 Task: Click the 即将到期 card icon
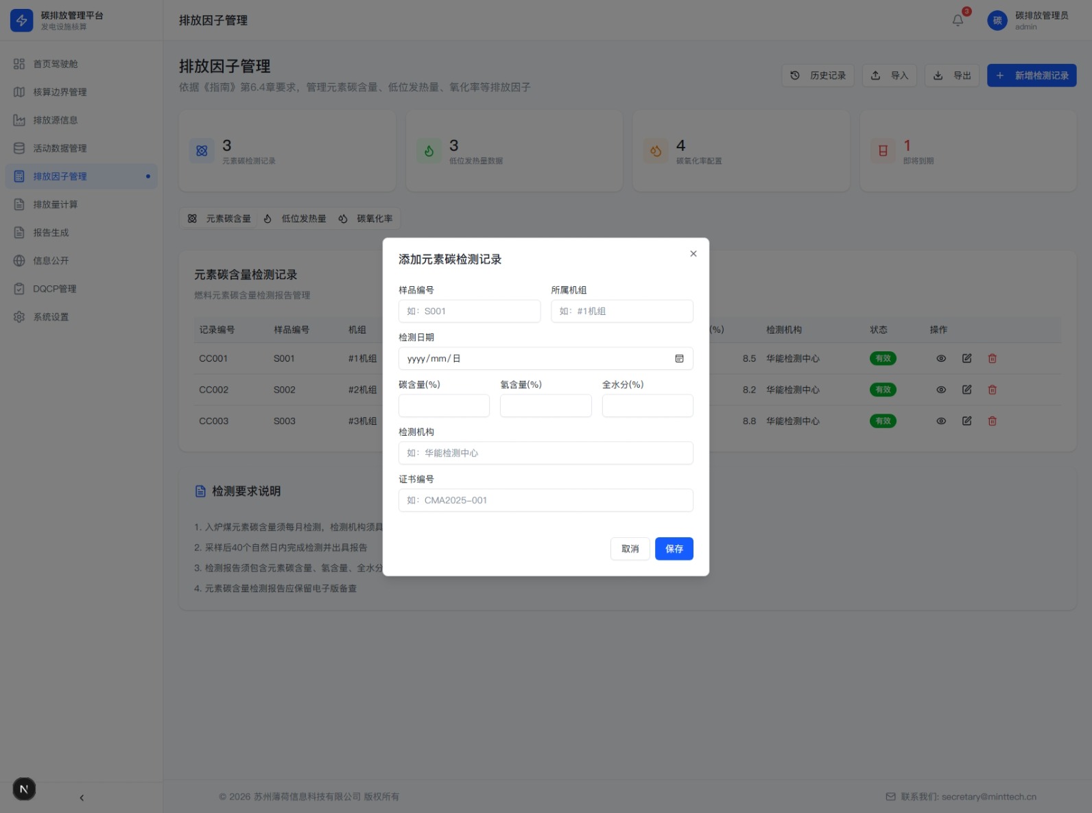[x=883, y=151]
